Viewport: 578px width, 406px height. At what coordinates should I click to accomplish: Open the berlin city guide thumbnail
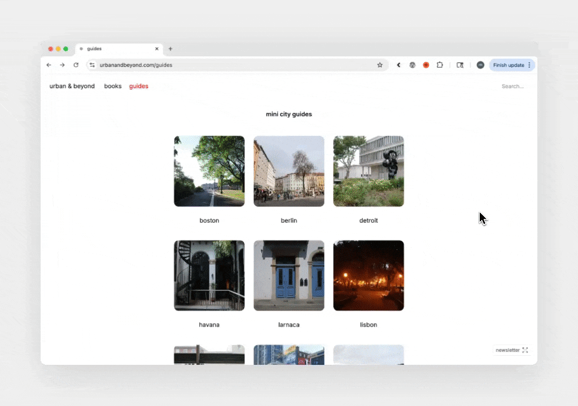click(288, 171)
